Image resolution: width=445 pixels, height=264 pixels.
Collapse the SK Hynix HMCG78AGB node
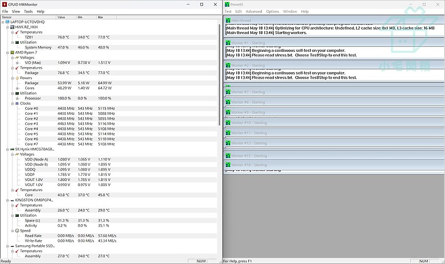[7, 150]
